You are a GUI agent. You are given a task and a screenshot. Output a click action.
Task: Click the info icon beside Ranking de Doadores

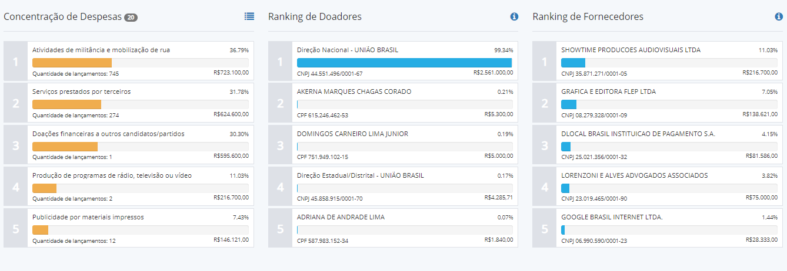(514, 16)
